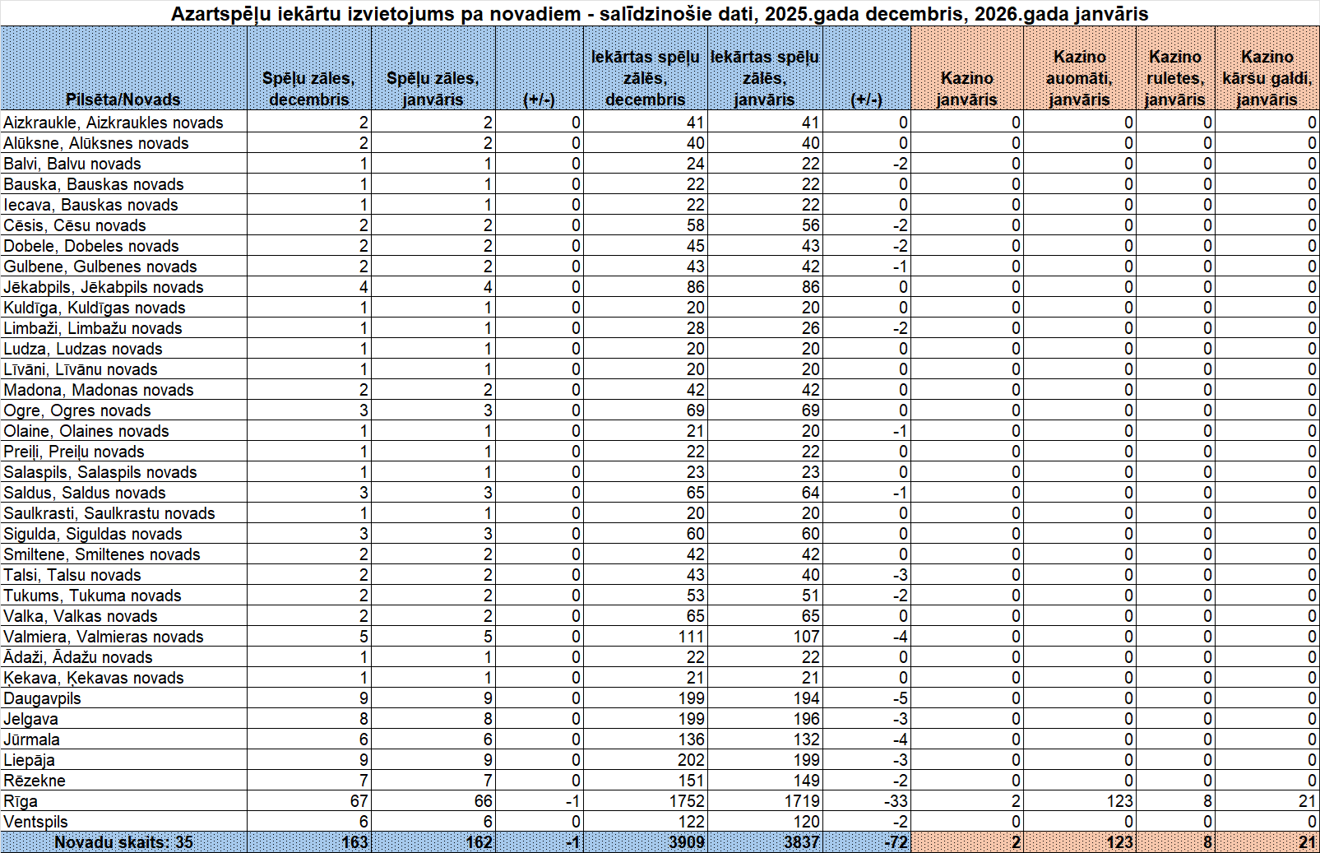Select the 'Spēļu zāles, janvāris' header cell
The image size is (1320, 853).
433,89
